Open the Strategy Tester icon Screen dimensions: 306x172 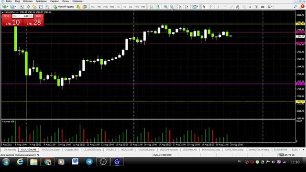pyautogui.click(x=47, y=7)
